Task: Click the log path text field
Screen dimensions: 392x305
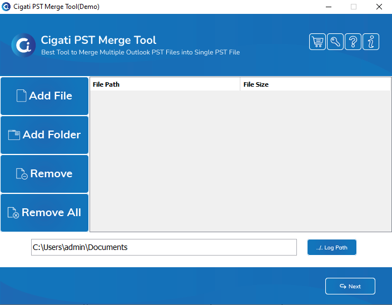Action: pos(164,247)
